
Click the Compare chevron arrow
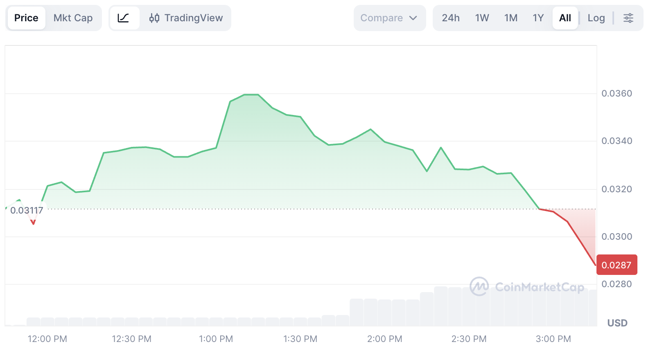pos(413,18)
